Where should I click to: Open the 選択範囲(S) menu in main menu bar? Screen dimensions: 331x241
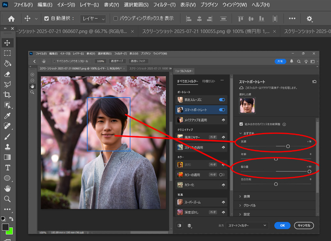(x=136, y=5)
